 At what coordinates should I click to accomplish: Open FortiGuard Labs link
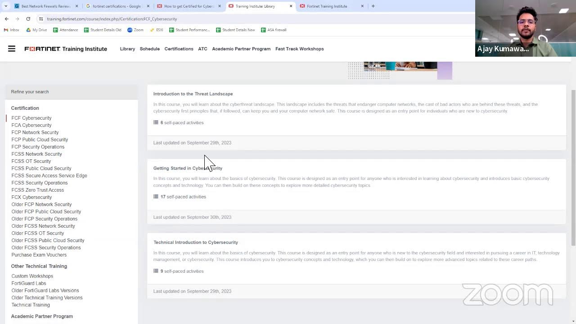click(29, 283)
